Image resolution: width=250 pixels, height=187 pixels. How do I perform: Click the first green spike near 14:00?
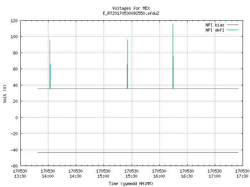click(50, 64)
